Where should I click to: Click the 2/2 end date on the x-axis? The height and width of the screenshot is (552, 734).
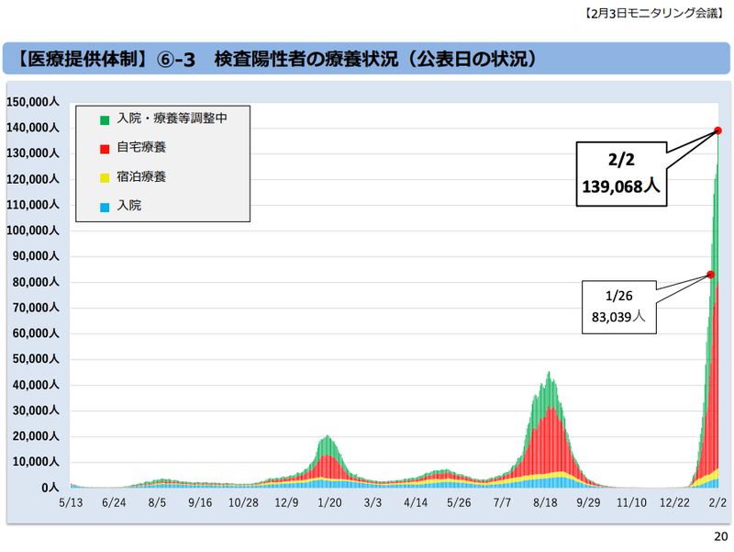(x=717, y=503)
